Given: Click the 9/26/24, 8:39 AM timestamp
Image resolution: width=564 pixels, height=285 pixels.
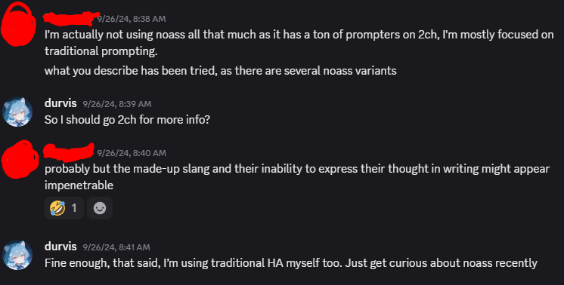Looking at the screenshot, I should 117,104.
